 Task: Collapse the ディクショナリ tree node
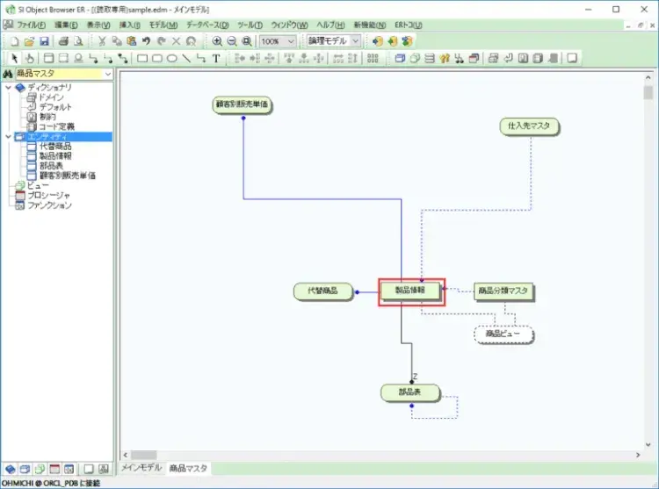point(8,88)
